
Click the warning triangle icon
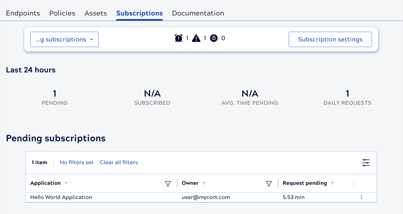(x=196, y=38)
